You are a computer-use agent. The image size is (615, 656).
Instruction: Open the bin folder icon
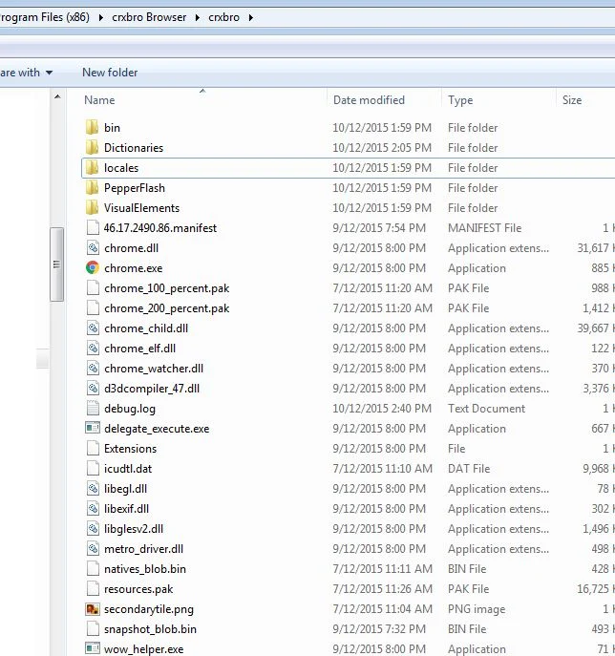point(92,127)
